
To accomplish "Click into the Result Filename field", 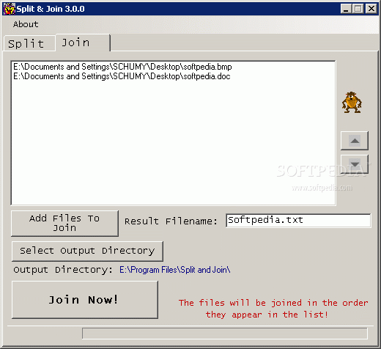I will 298,221.
